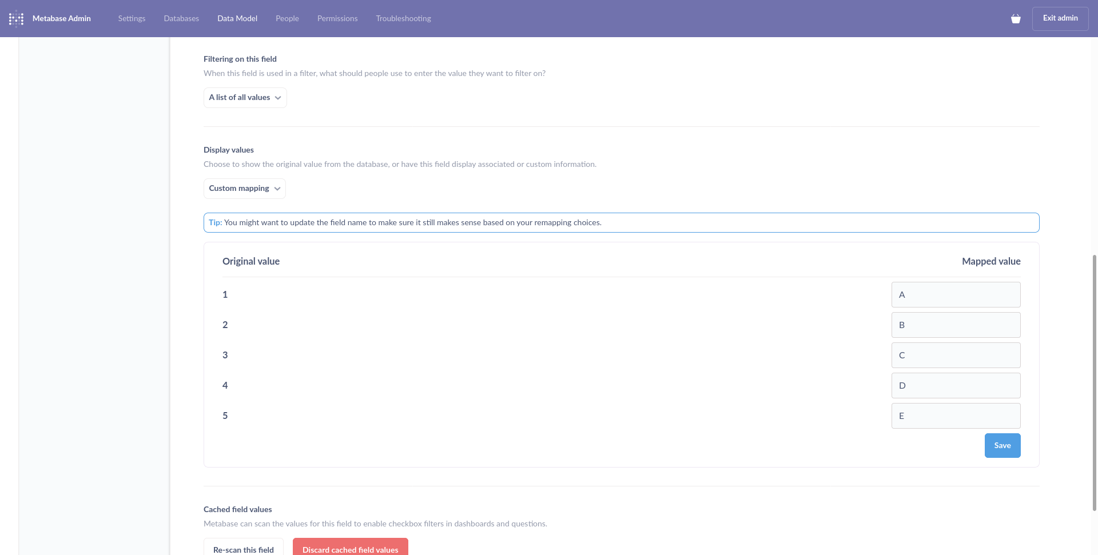Open the People admin section
This screenshot has width=1098, height=555.
tap(287, 18)
